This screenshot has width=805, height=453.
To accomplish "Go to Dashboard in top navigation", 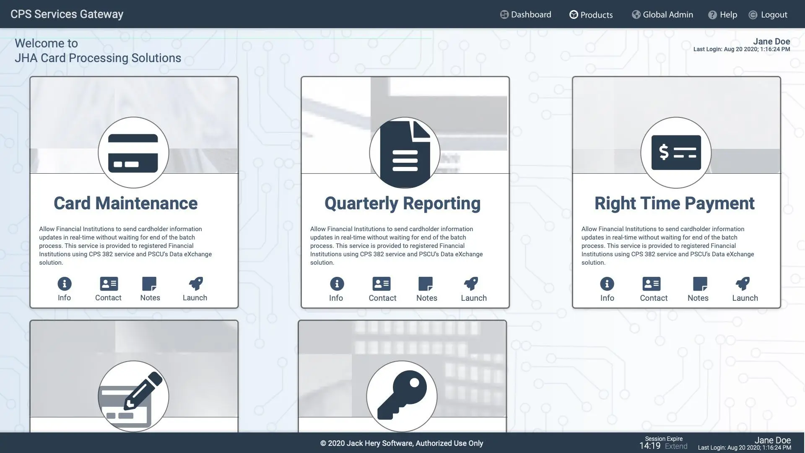I will click(x=526, y=15).
